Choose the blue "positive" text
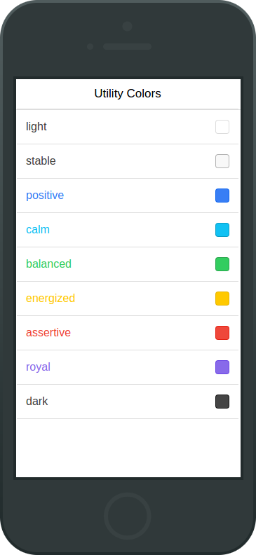 click(x=45, y=196)
